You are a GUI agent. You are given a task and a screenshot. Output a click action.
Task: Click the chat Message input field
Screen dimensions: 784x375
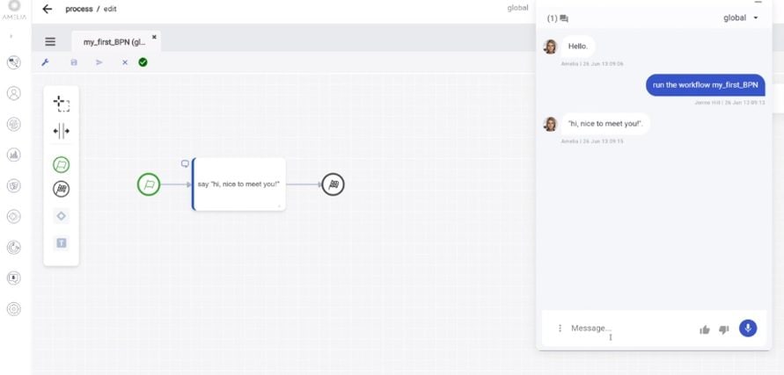(625, 328)
